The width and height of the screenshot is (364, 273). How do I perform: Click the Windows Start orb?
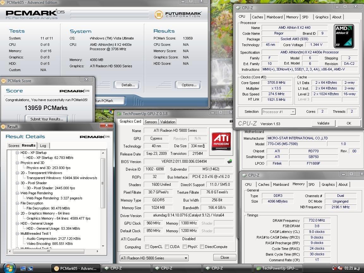click(x=9, y=268)
